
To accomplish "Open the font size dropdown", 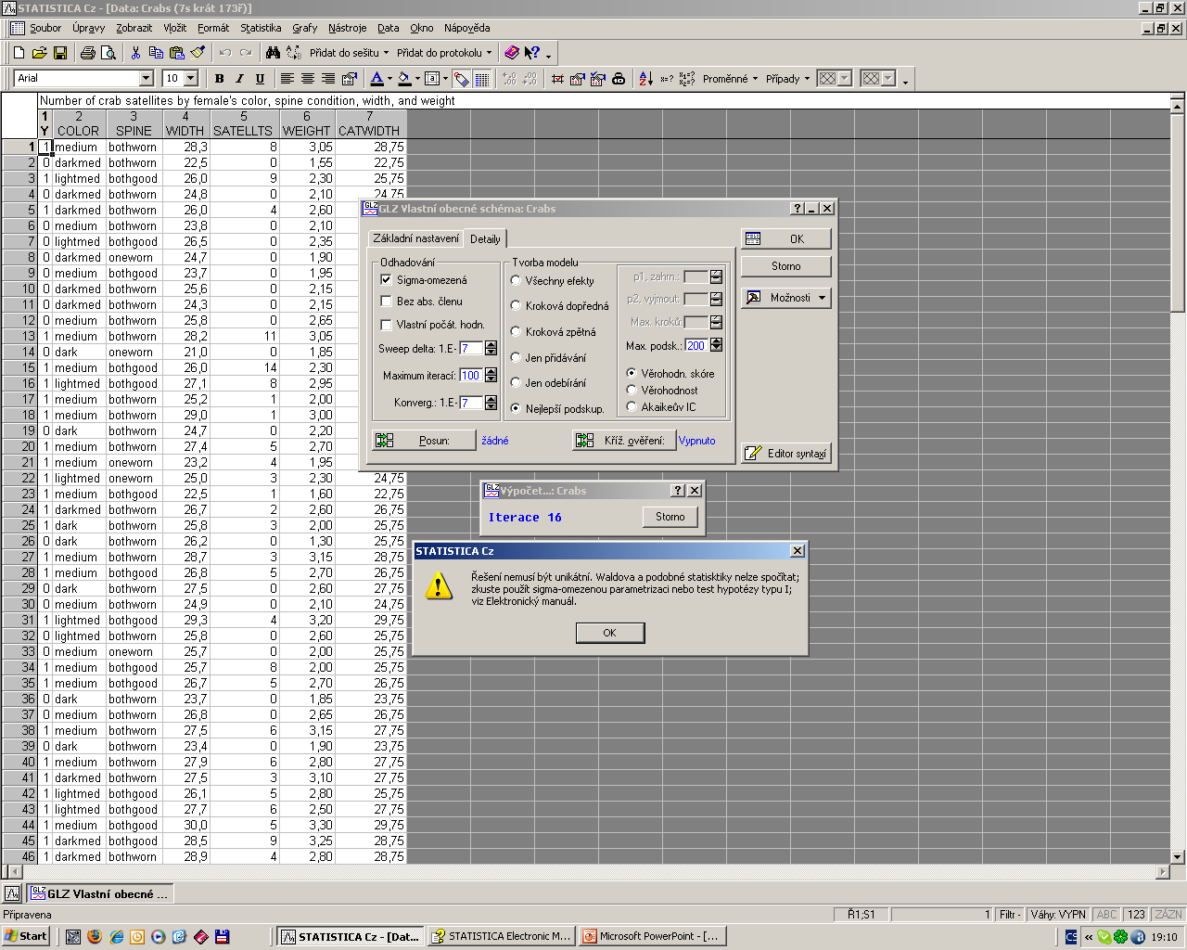I will 191,79.
